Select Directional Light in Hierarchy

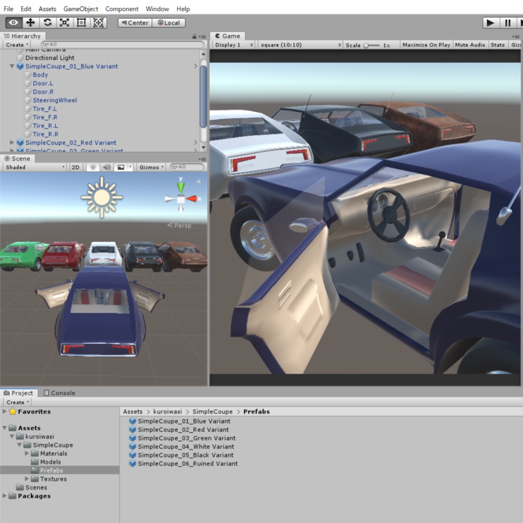coord(50,58)
